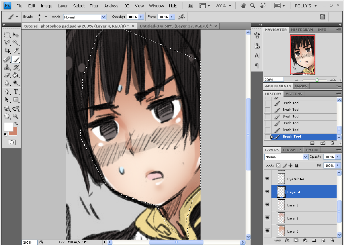The image size is (344, 245).
Task: Expand the brush Opacity slider arrow
Action: (x=141, y=17)
